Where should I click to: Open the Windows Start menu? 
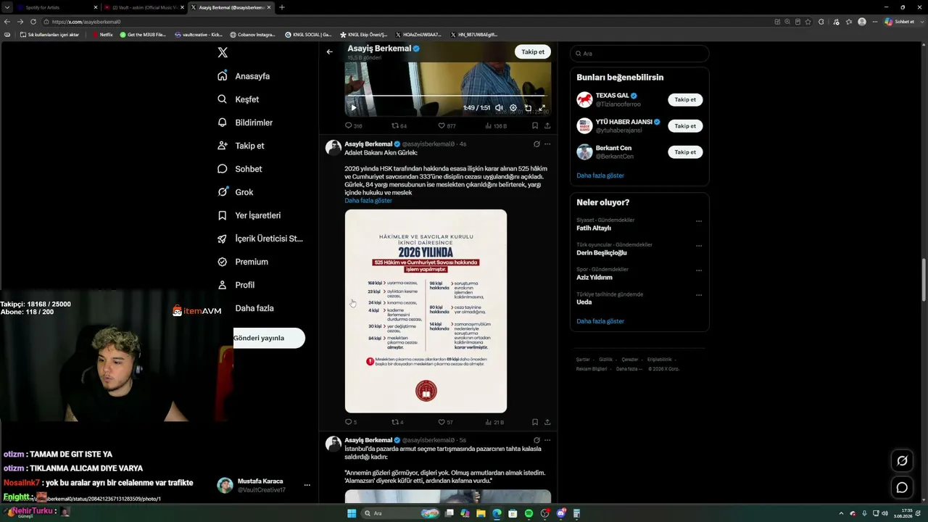(x=352, y=513)
